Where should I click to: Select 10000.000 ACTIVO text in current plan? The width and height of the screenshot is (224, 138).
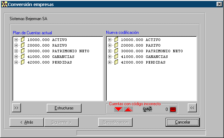point(47,40)
